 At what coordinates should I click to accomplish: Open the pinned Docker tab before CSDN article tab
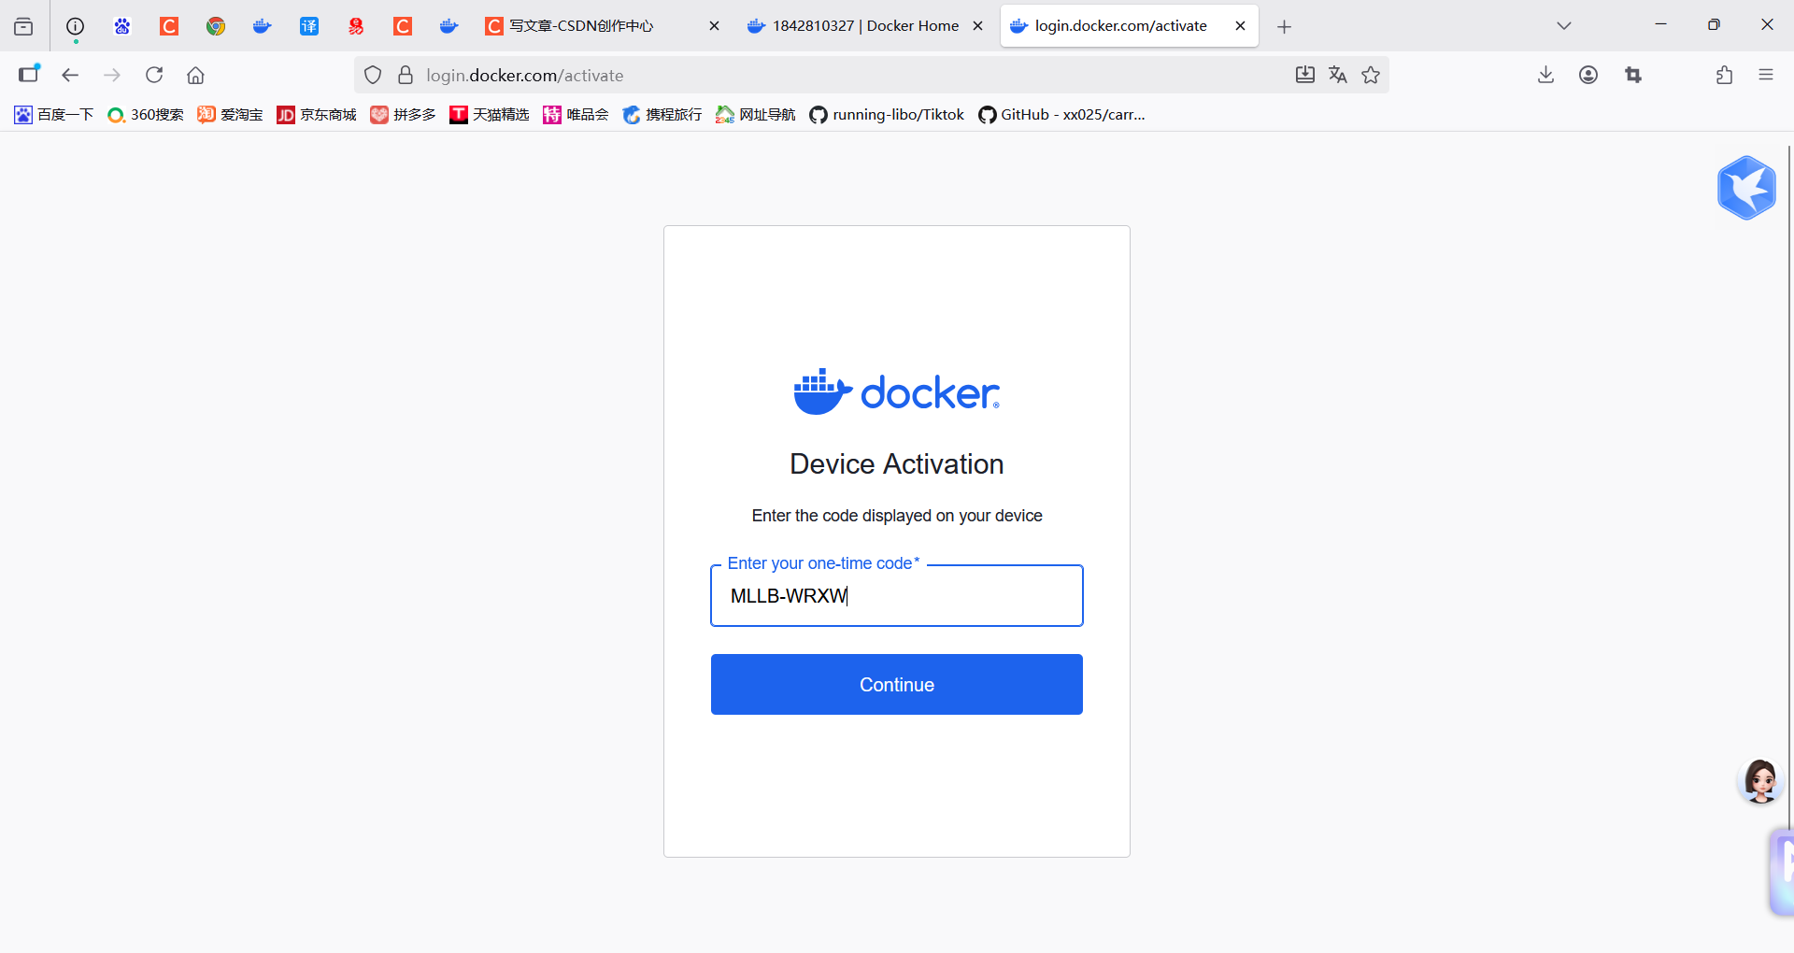[449, 26]
